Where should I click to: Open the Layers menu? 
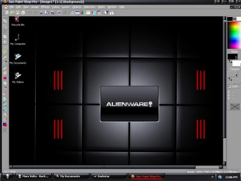pos(66,7)
